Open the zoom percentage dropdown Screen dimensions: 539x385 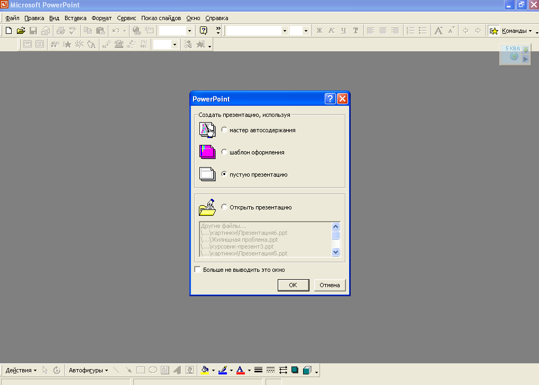point(189,31)
